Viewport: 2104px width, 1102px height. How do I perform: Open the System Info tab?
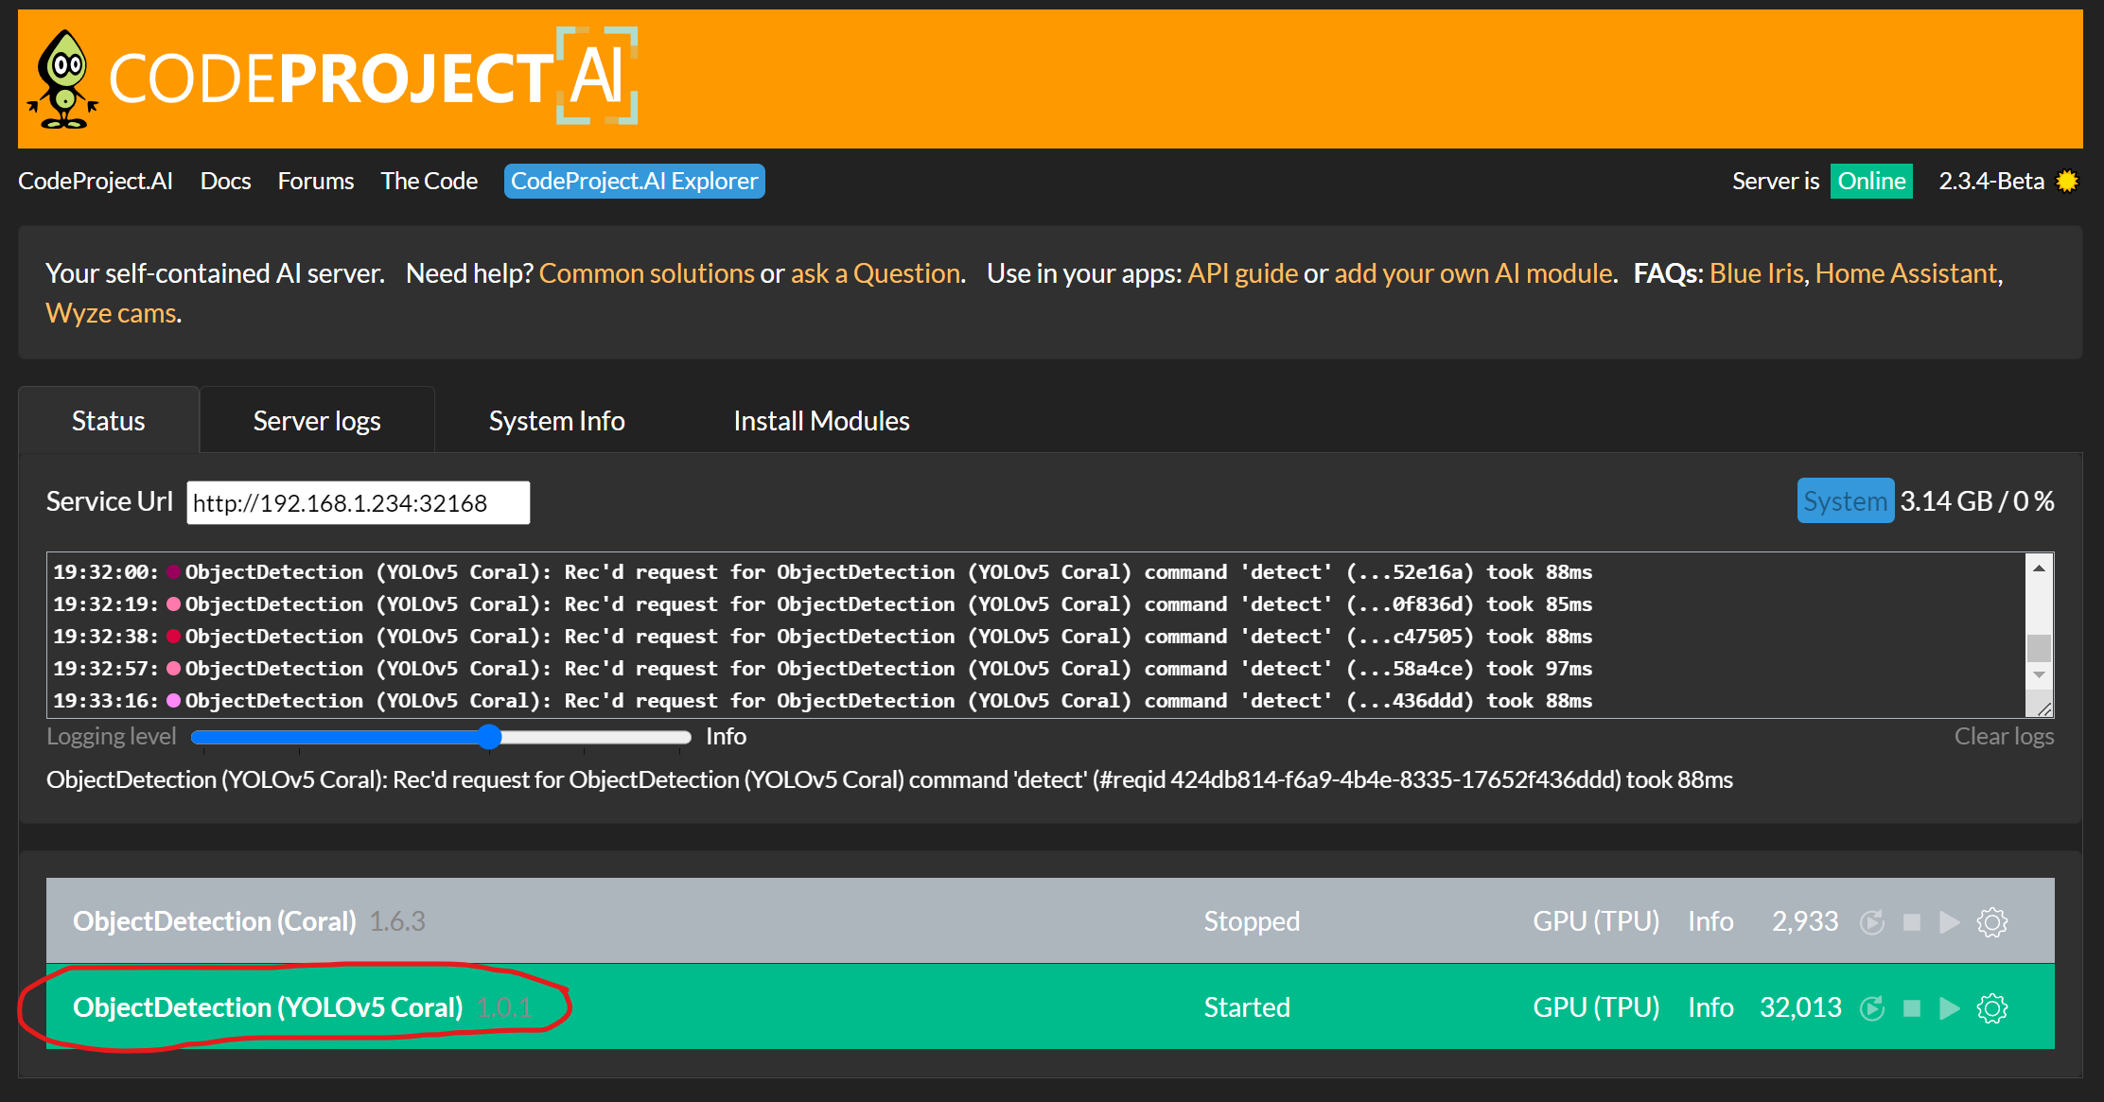tap(556, 421)
